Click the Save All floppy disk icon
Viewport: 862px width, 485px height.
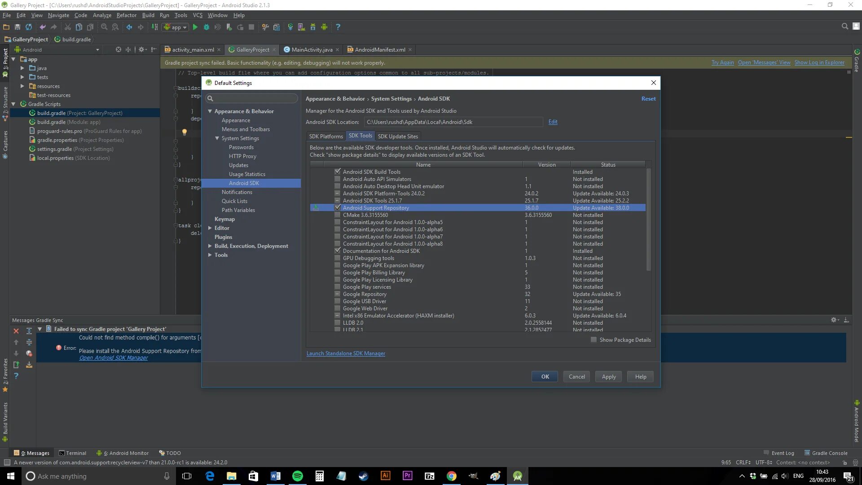[18, 27]
